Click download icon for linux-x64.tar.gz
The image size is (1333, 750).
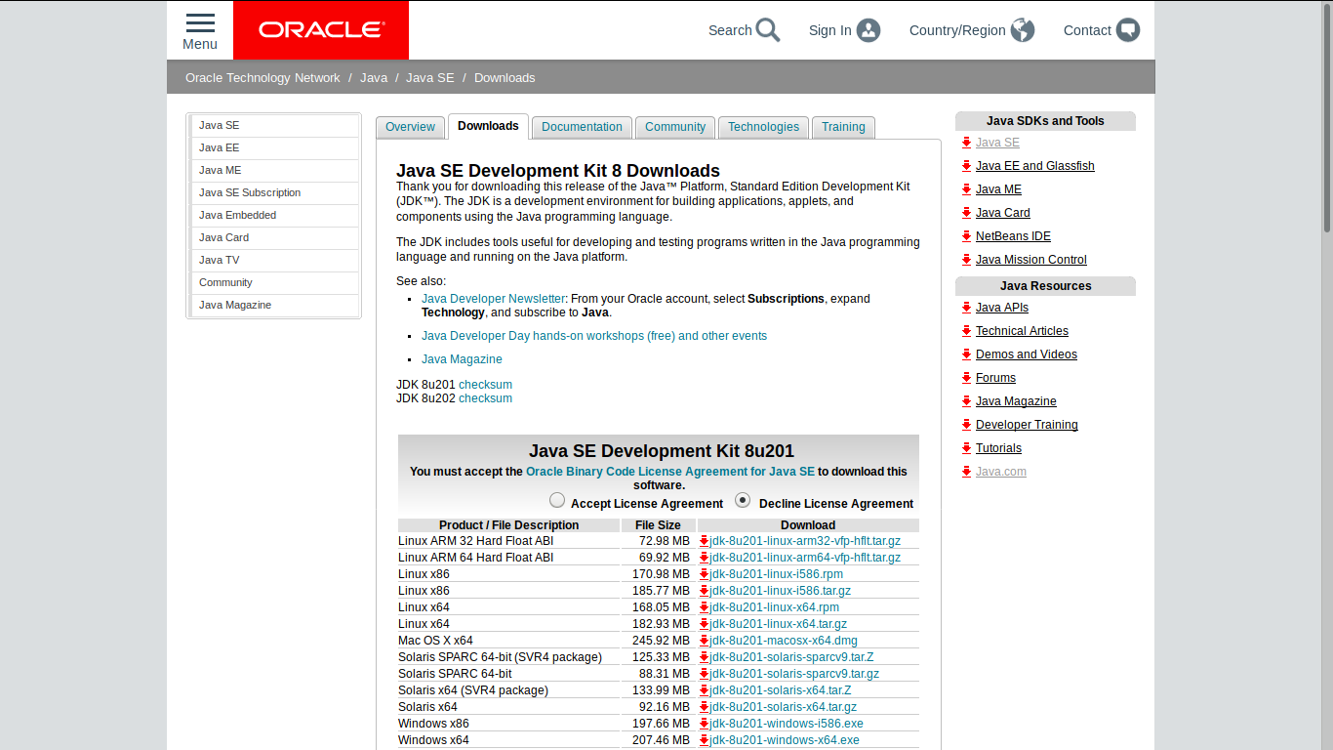704,624
